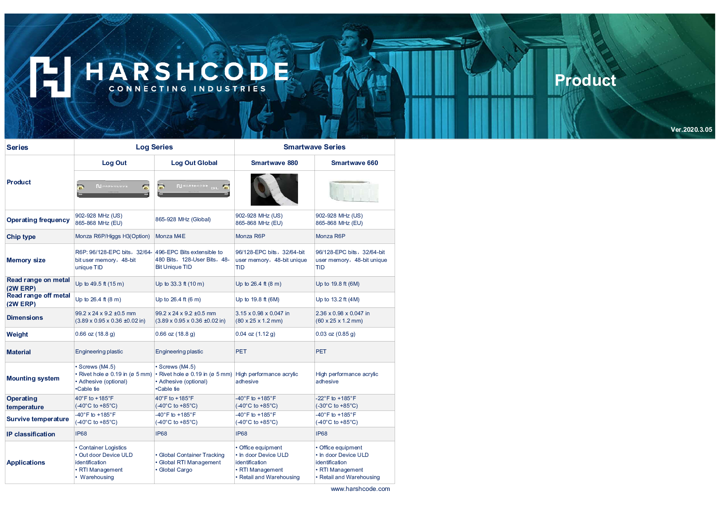Select the Mounting system row label
This screenshot has width=721, height=509.
[x=33, y=378]
